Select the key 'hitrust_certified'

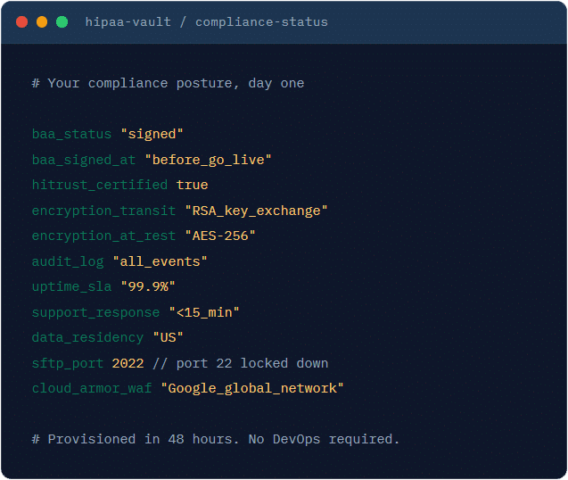[100, 185]
